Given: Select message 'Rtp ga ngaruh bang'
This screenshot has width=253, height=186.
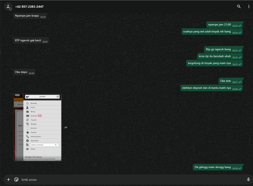Looking at the screenshot, I should pos(224,50).
